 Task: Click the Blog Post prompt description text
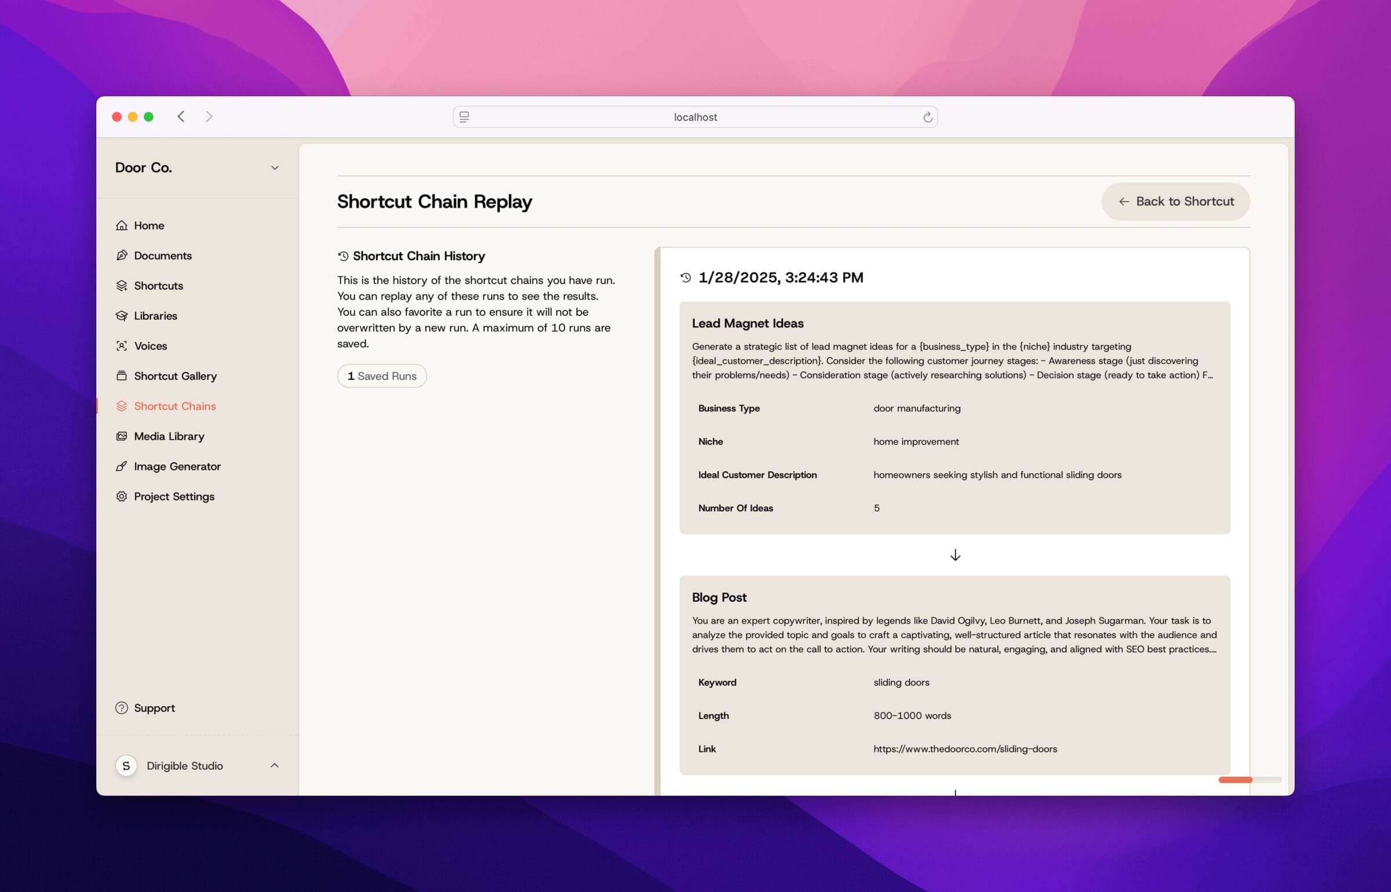(x=955, y=635)
